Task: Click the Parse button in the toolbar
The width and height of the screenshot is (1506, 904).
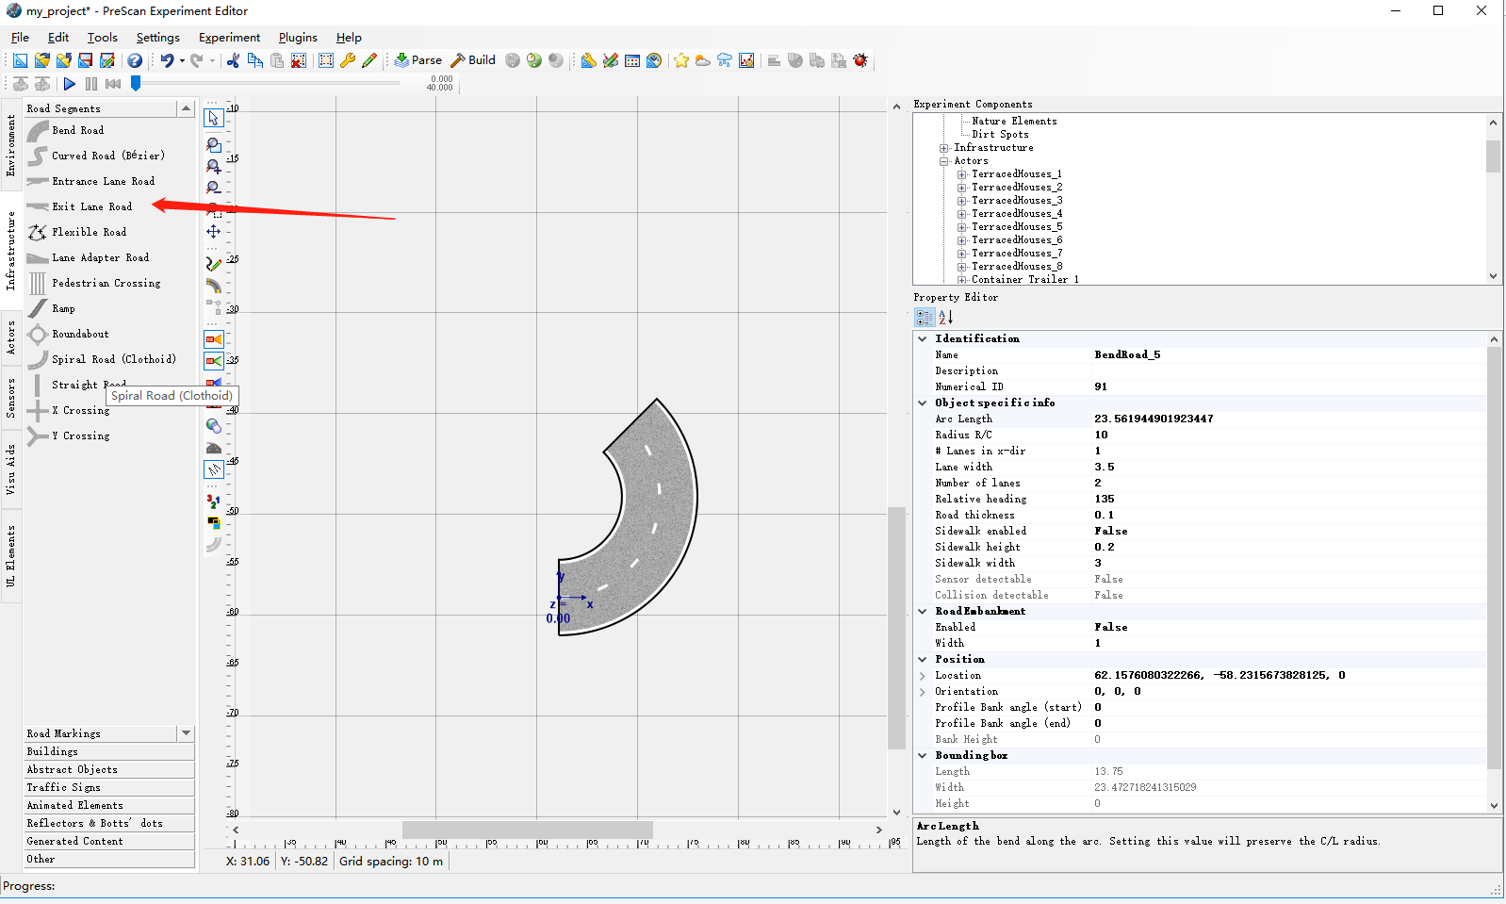Action: pyautogui.click(x=417, y=60)
